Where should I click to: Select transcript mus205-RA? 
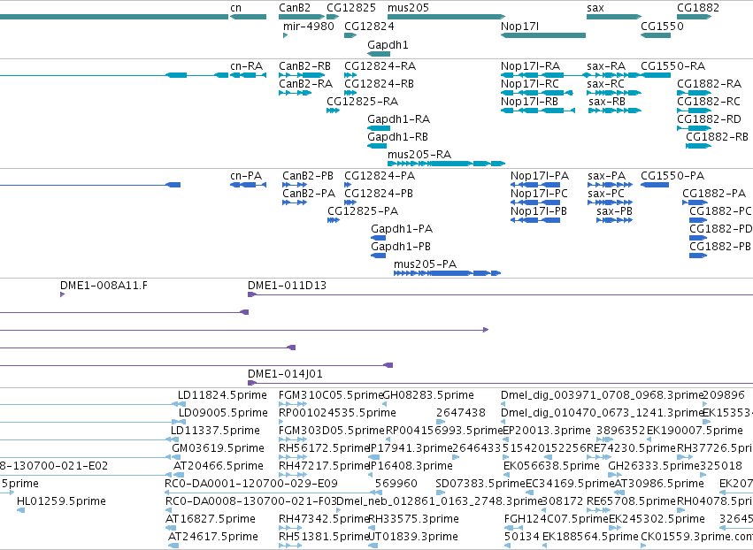(419, 154)
